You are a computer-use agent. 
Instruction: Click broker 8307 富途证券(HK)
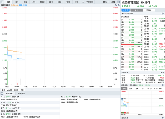pyautogui.click(x=9, y=117)
